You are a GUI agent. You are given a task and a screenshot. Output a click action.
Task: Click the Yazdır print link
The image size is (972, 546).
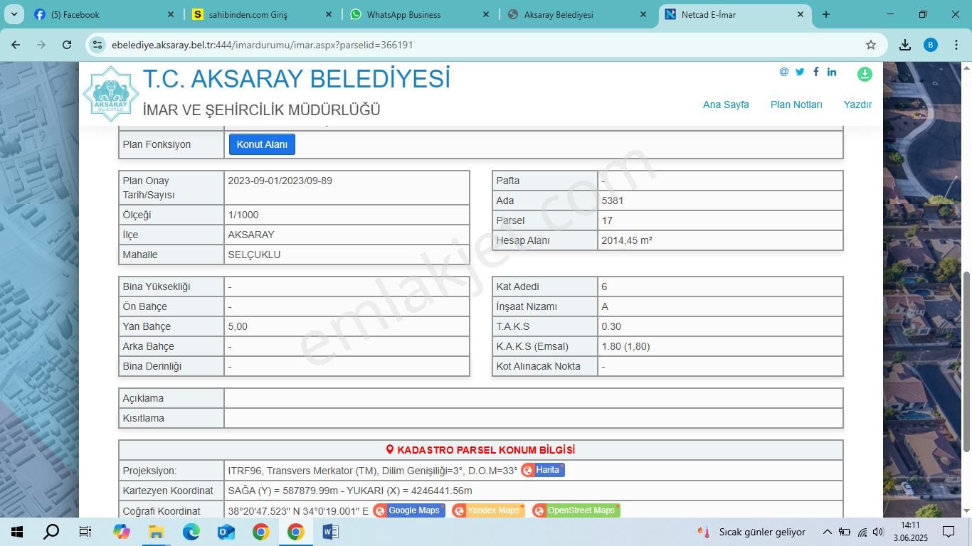857,105
